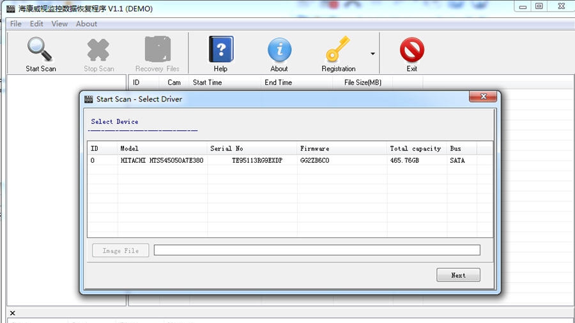The image size is (575, 323).
Task: Open the File menu
Action: coord(16,24)
